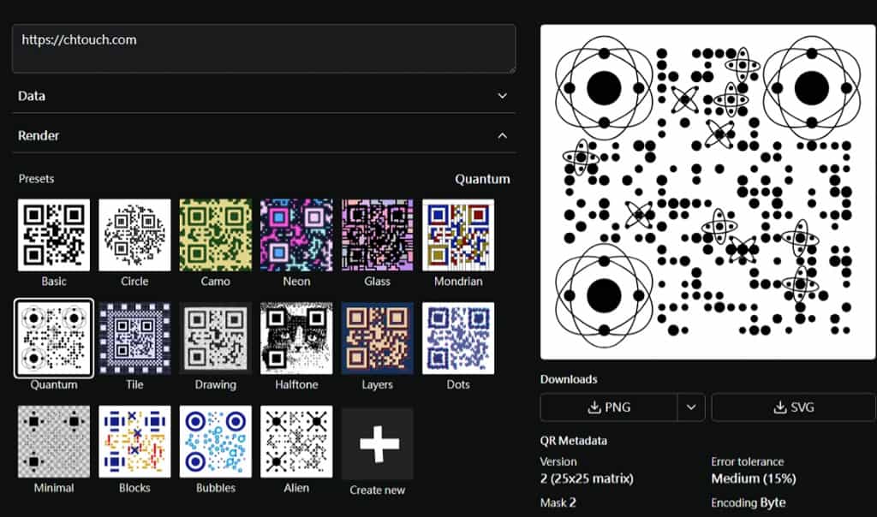Click the "Medium (15%)" error tolerance value
The image size is (877, 517).
pos(754,478)
